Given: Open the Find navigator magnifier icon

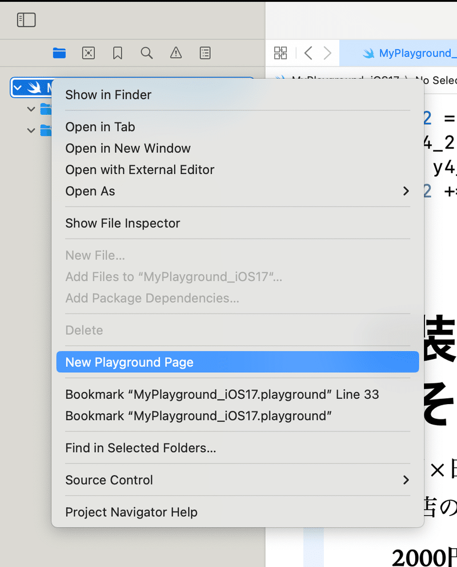Looking at the screenshot, I should pyautogui.click(x=147, y=53).
